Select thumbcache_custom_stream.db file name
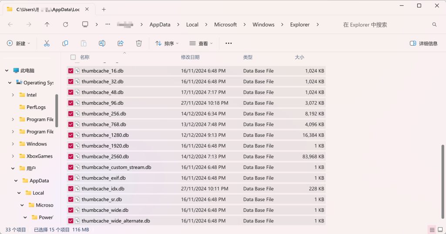The image size is (446, 234). 116,167
